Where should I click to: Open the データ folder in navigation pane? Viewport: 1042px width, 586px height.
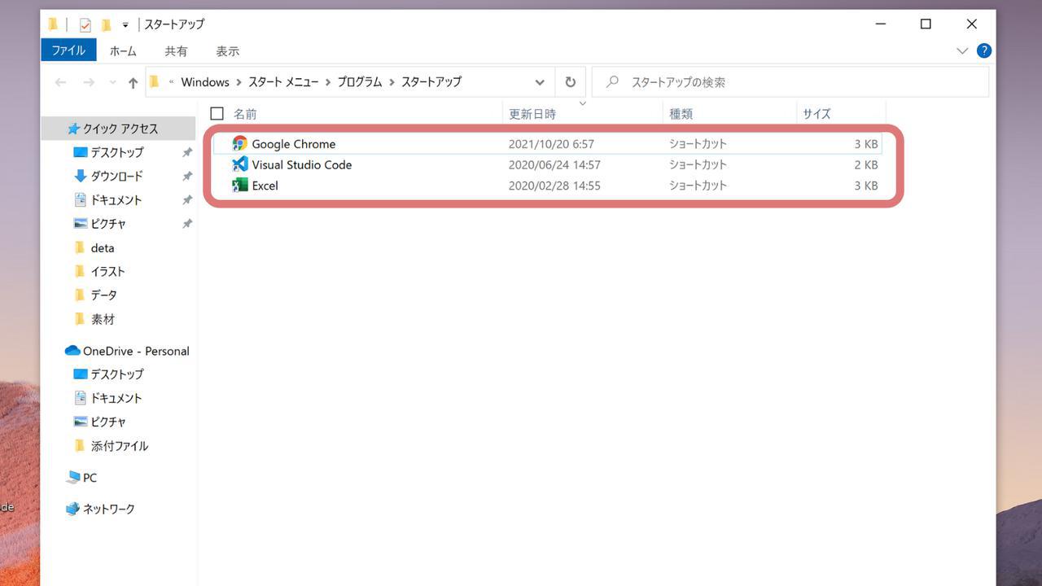pos(103,295)
